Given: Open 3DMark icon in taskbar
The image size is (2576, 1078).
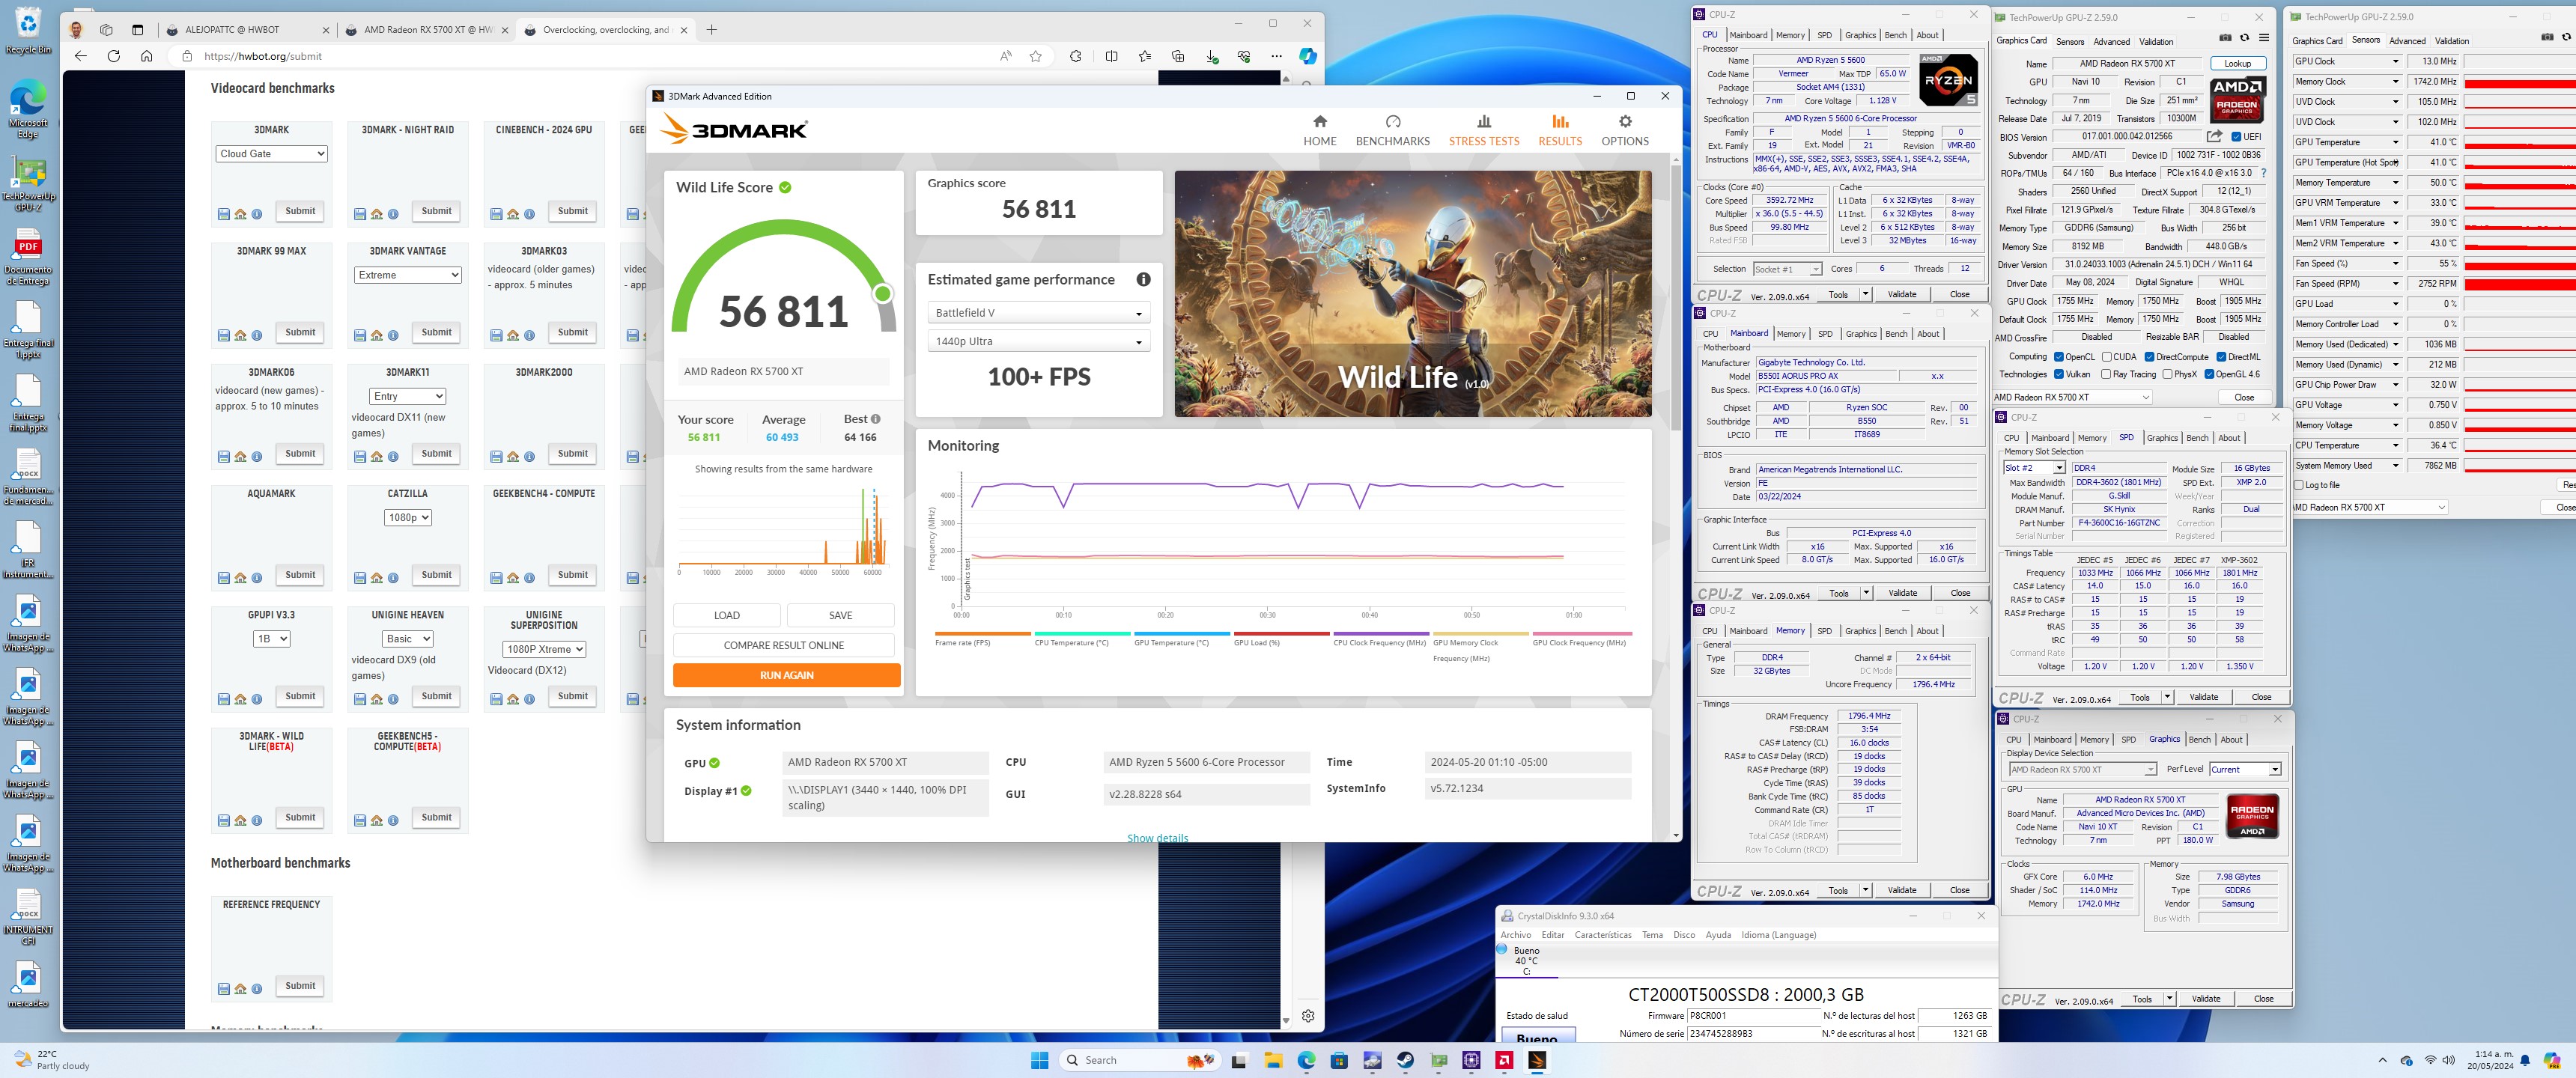Looking at the screenshot, I should click(x=1537, y=1060).
